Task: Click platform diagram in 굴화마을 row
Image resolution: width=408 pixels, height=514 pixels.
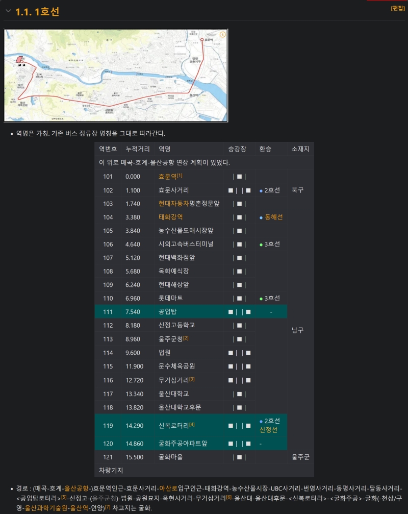Action: (239, 457)
